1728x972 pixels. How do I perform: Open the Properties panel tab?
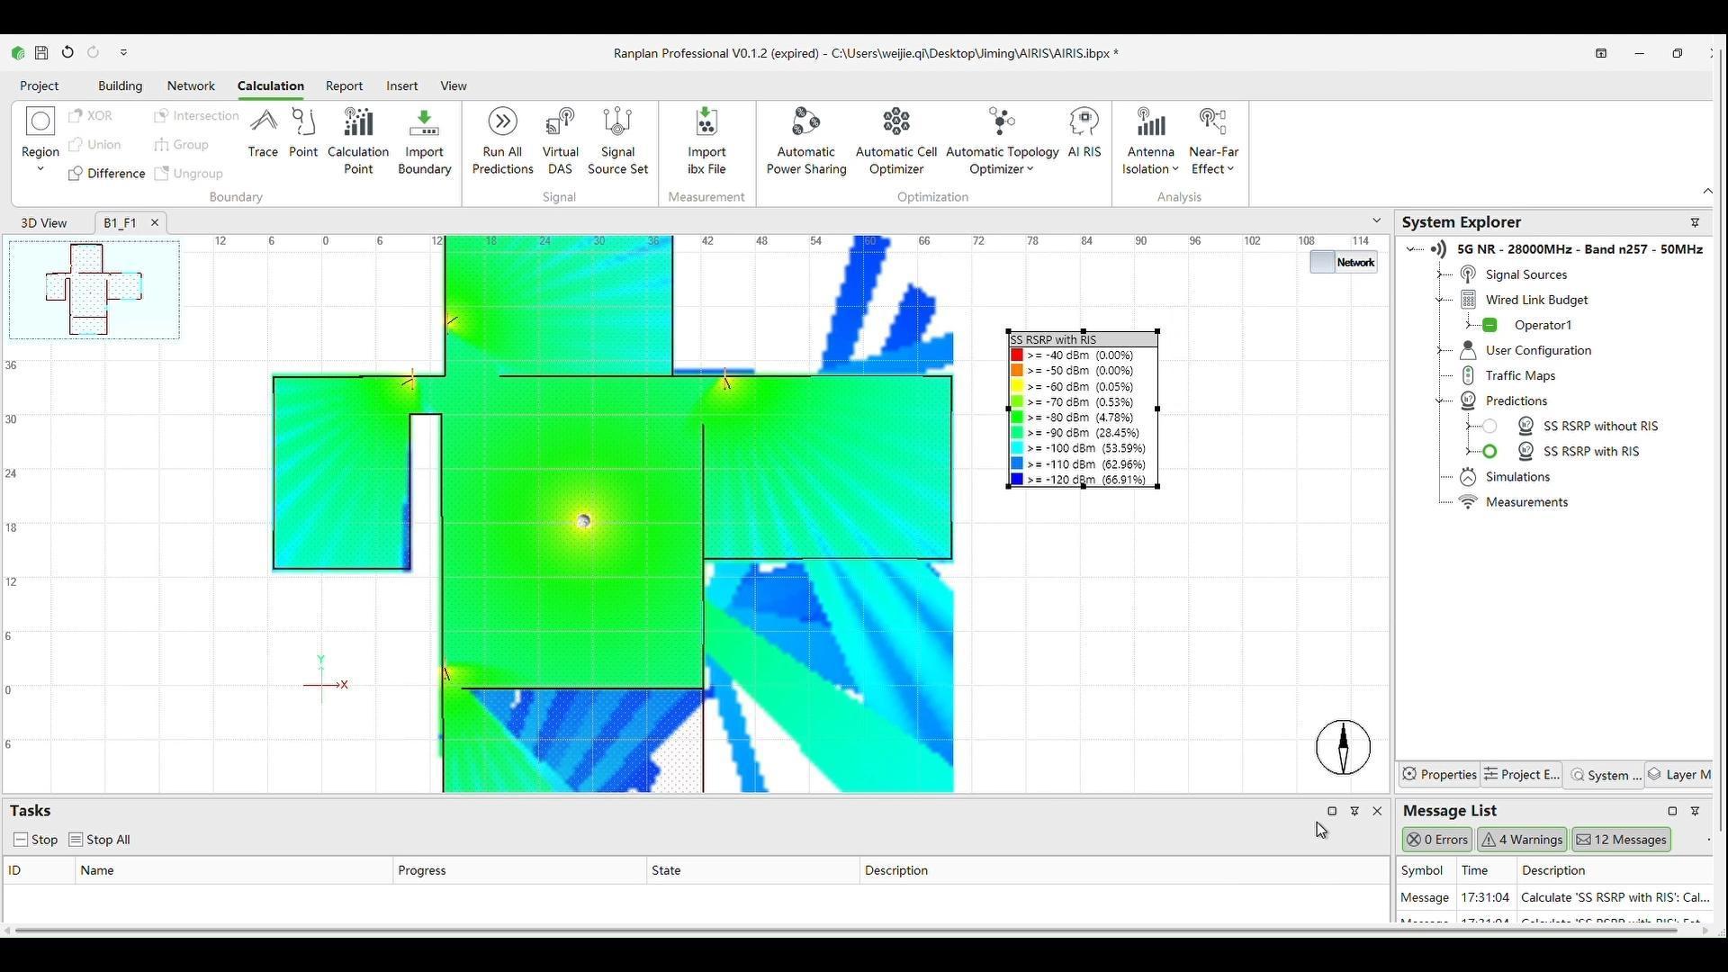coord(1439,775)
